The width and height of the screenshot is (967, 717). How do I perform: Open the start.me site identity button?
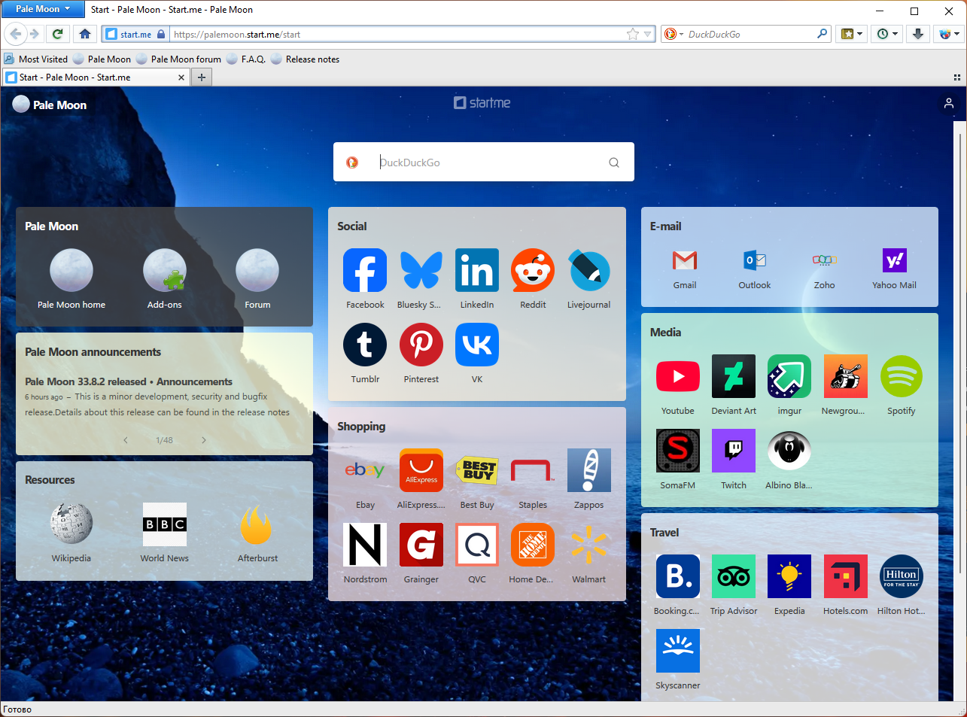point(135,35)
